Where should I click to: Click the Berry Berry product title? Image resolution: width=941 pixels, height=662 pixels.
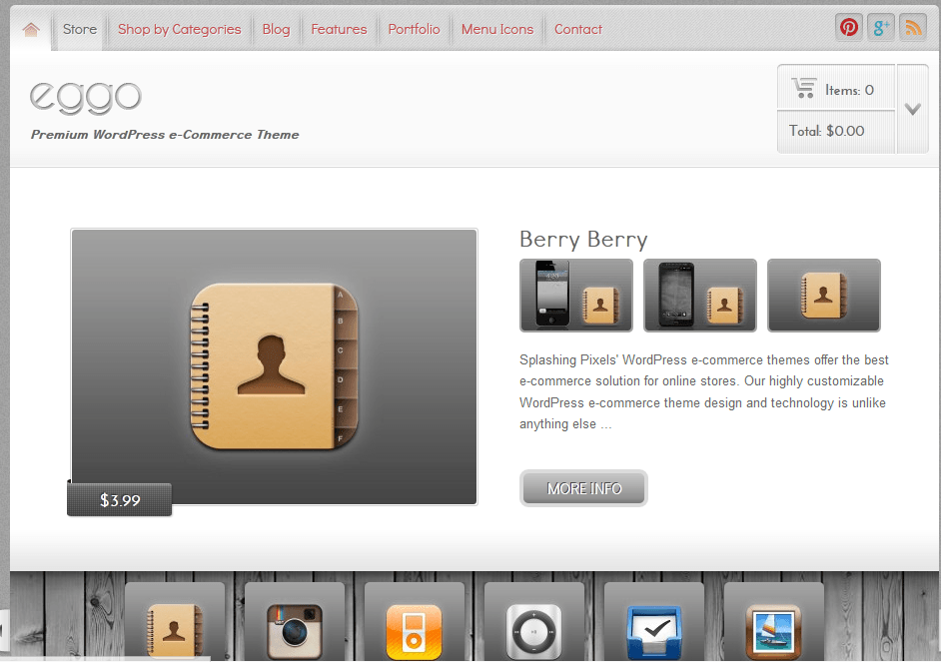pos(583,240)
